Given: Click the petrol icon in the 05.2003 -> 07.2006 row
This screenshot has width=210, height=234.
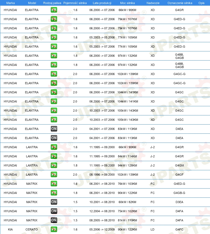Looking at the screenshot, I should click(54, 47).
